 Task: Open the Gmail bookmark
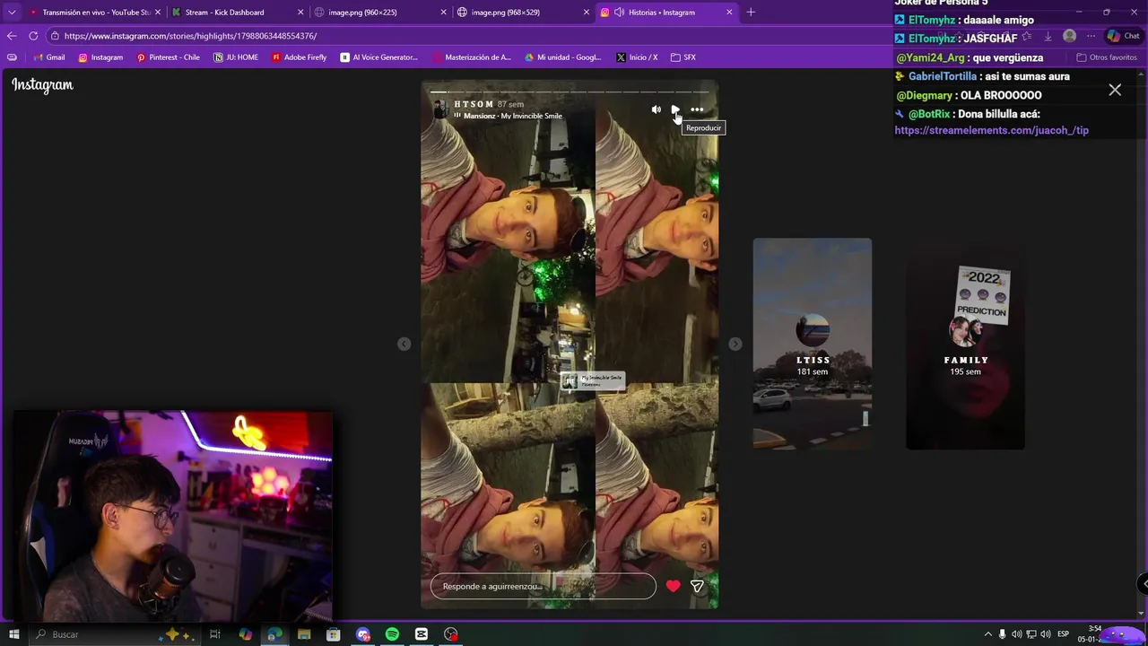coord(49,57)
